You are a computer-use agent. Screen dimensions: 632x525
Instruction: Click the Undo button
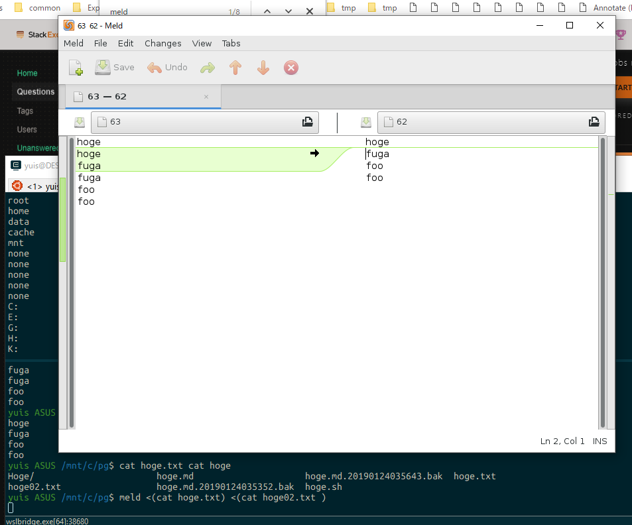pyautogui.click(x=167, y=68)
